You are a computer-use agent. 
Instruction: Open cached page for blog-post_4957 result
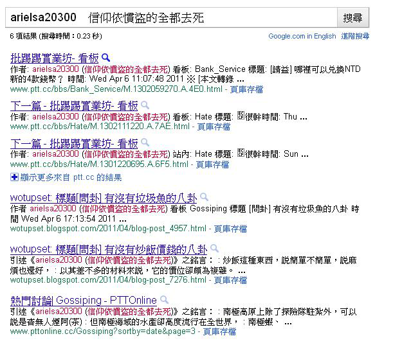point(230,228)
